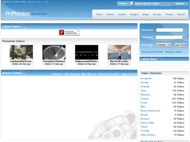Click the '251 Videos' count text
Image resolution: width=190 pixels, height=142 pixels.
click(x=178, y=98)
